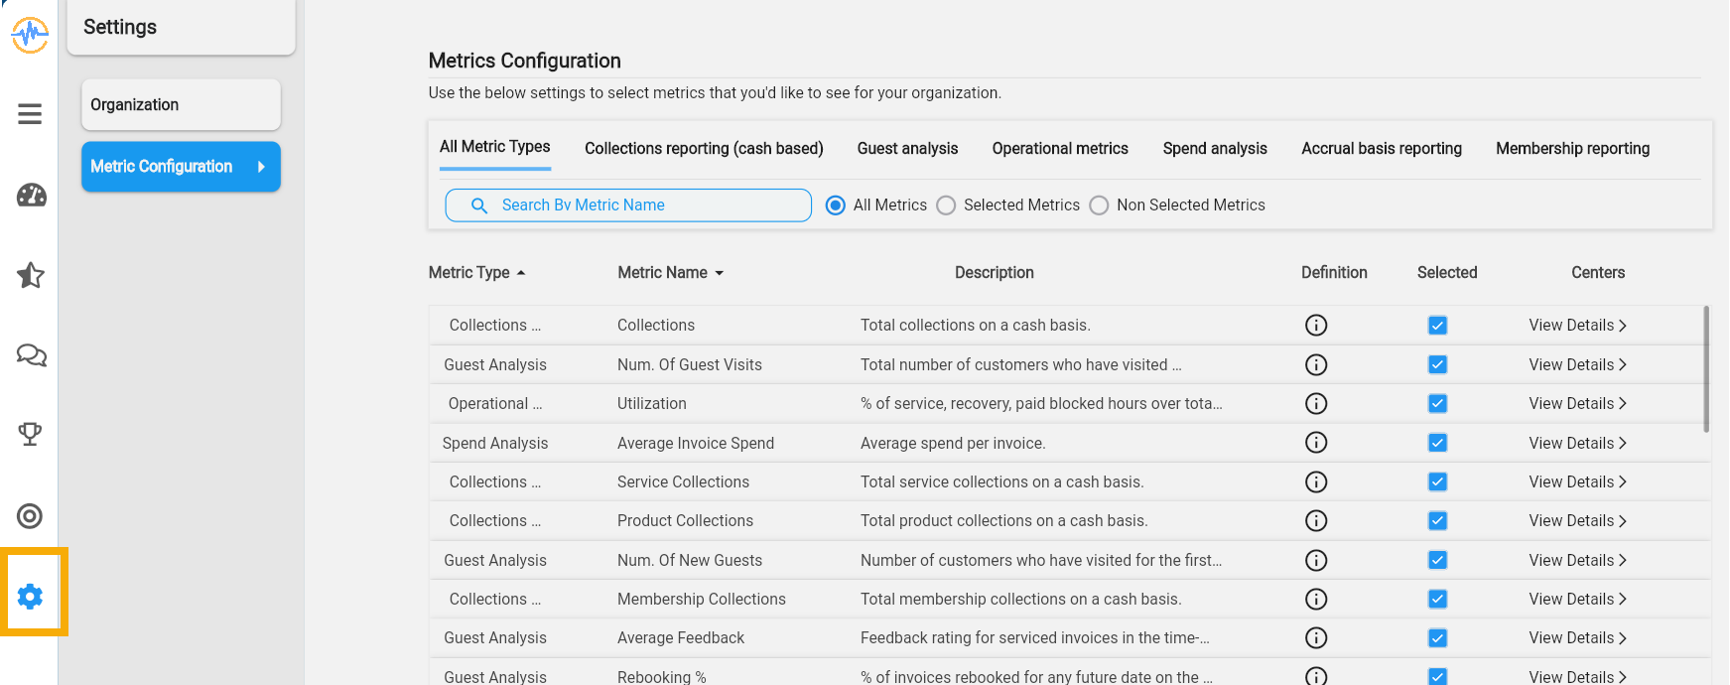Select the Non Selected Metrics radio button
The width and height of the screenshot is (1730, 685).
pyautogui.click(x=1099, y=205)
